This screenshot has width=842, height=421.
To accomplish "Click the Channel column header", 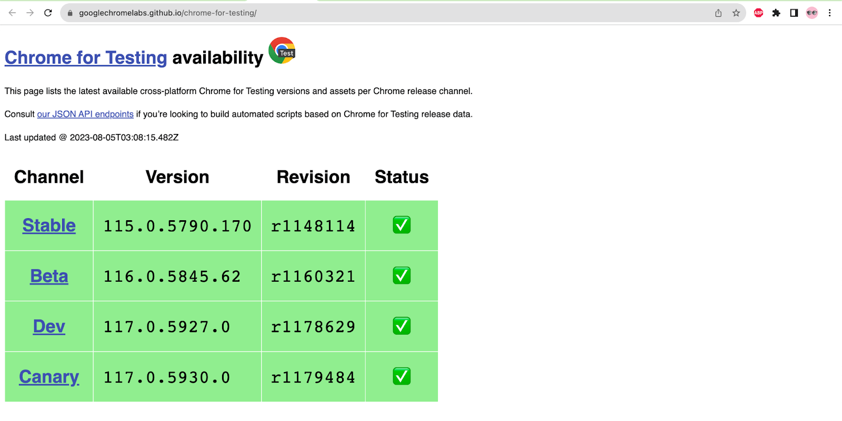I will (x=49, y=177).
